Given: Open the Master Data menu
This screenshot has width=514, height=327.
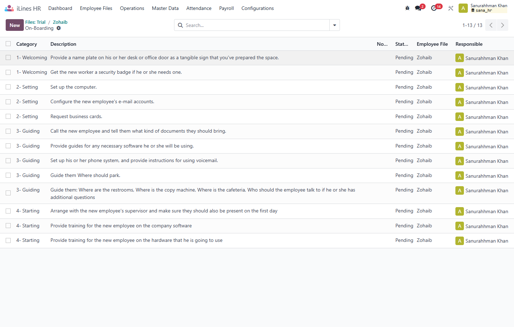Looking at the screenshot, I should pyautogui.click(x=165, y=8).
